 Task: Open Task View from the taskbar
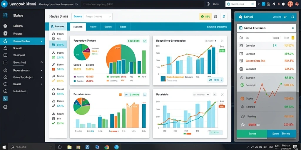click(x=59, y=147)
